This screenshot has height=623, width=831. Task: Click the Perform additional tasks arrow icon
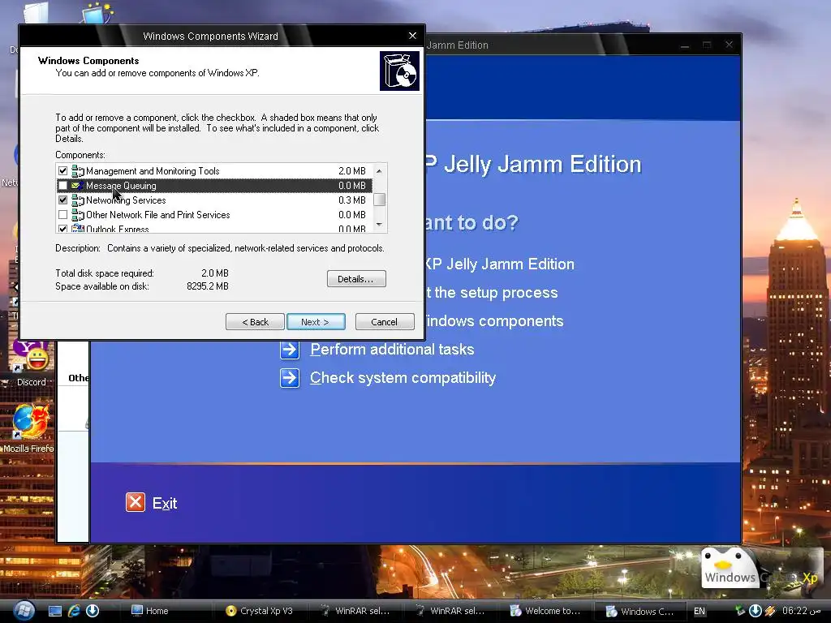290,350
